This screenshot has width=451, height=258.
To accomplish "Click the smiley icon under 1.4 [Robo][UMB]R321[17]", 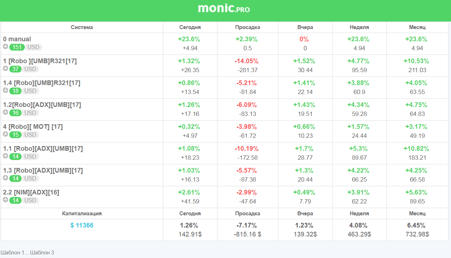I will click(5, 90).
